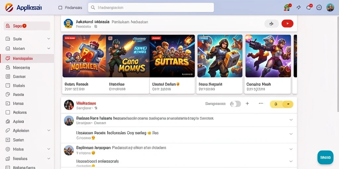Expand the Noten sidebar section
Viewport: 339px width, 169px height.
point(49,48)
